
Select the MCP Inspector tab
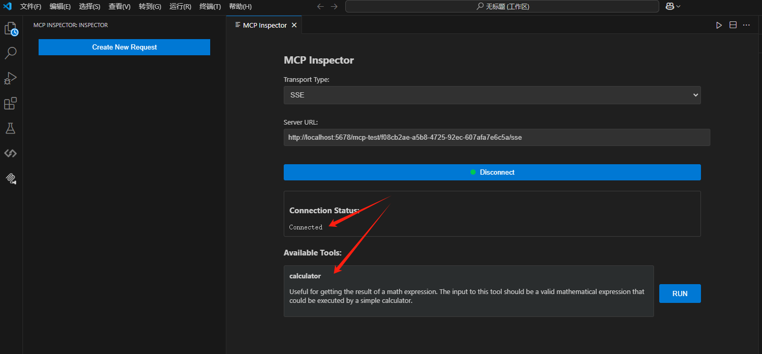[264, 25]
